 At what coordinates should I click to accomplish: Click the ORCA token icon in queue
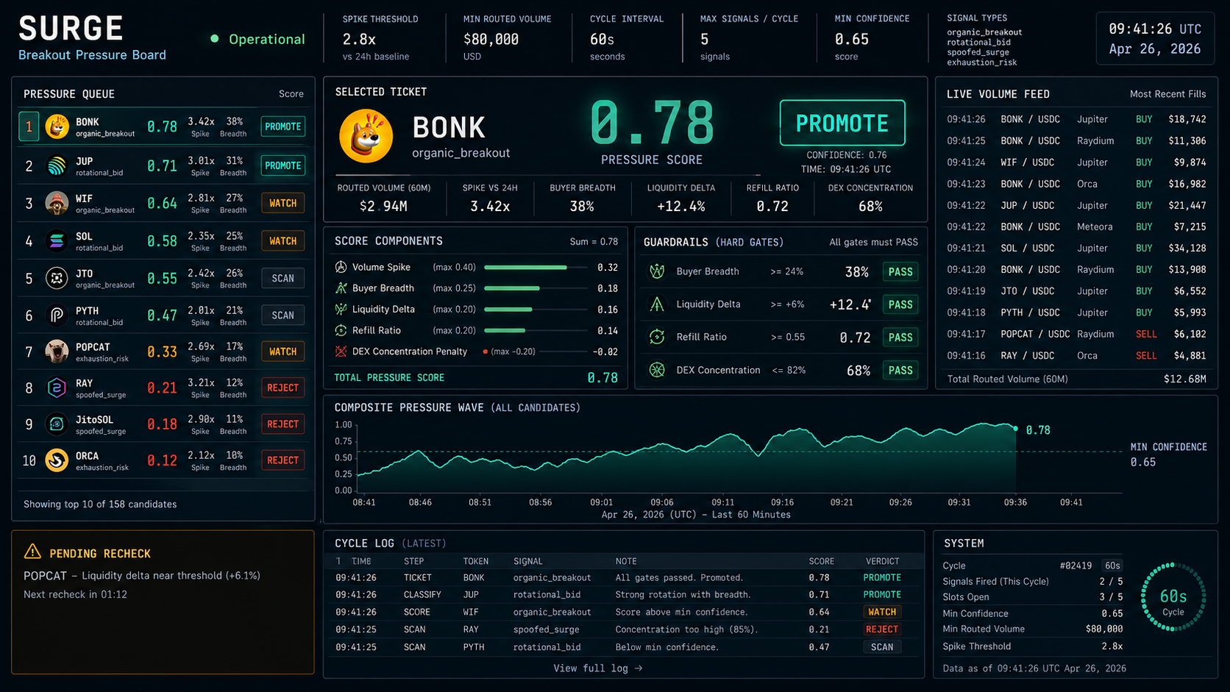click(x=57, y=460)
